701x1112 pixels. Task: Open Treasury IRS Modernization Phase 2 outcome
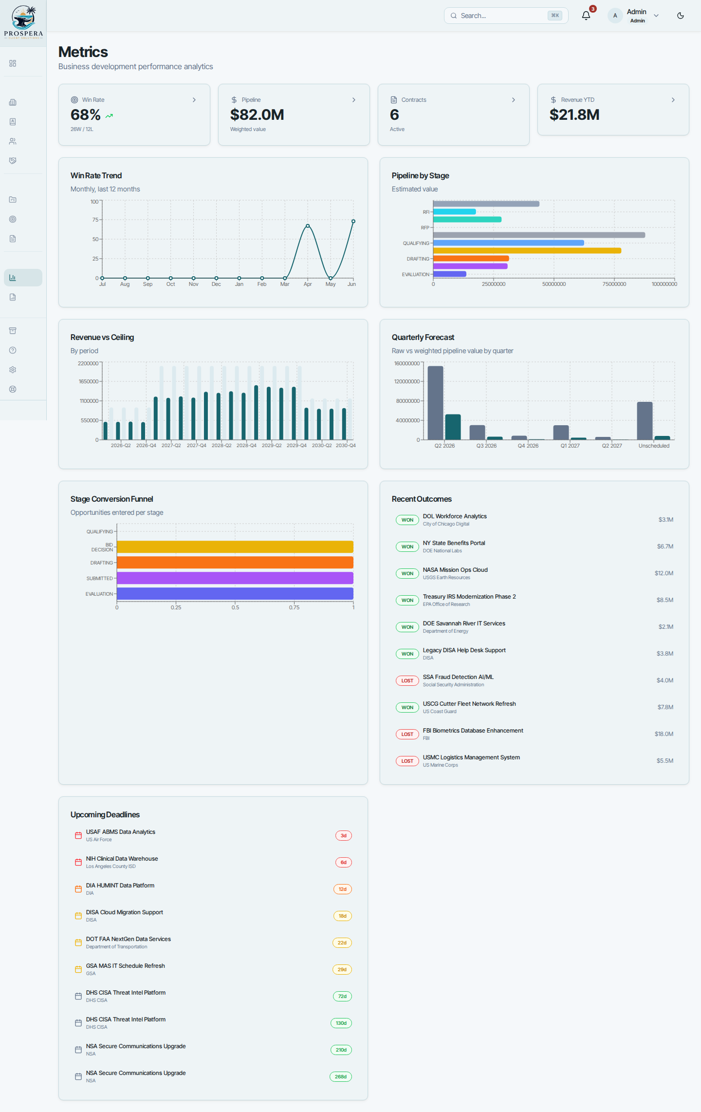(535, 600)
